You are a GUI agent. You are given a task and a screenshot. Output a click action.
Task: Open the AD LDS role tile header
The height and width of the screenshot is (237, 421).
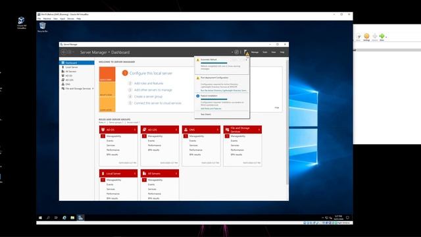160,130
